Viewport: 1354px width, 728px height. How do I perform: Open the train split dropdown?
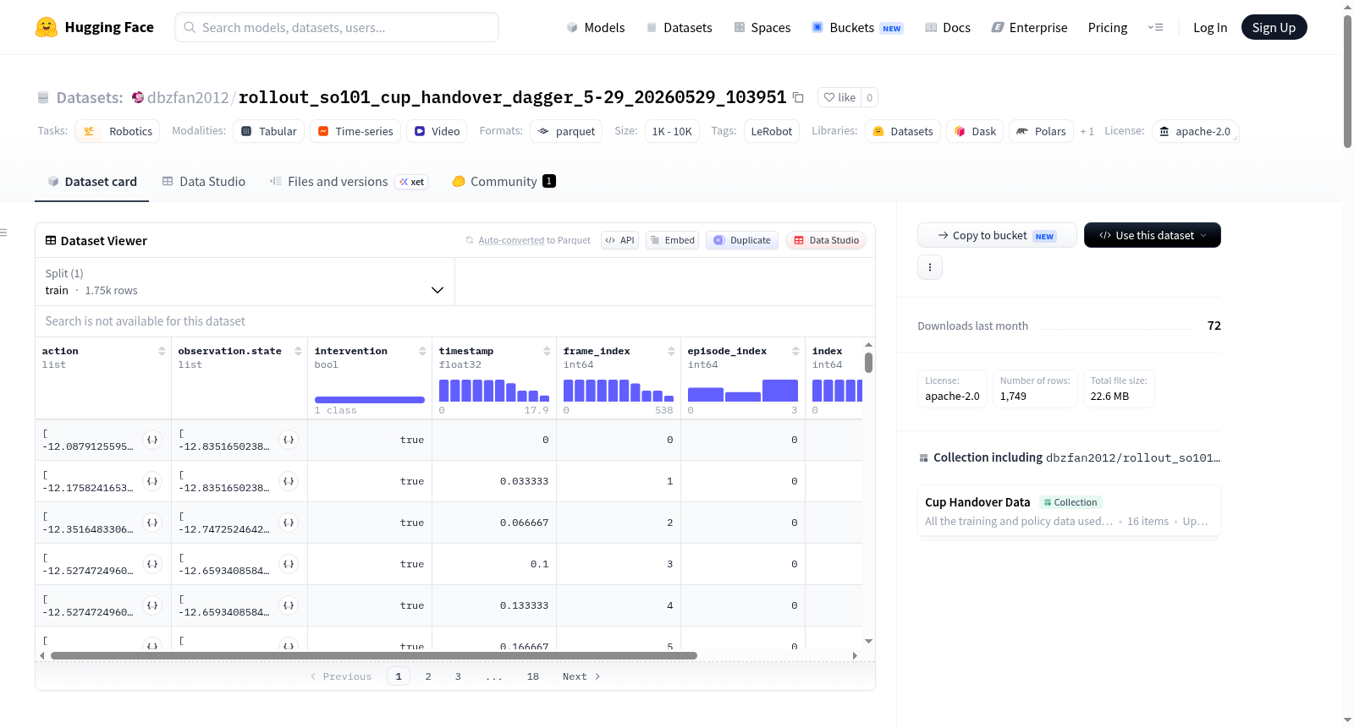click(x=245, y=282)
